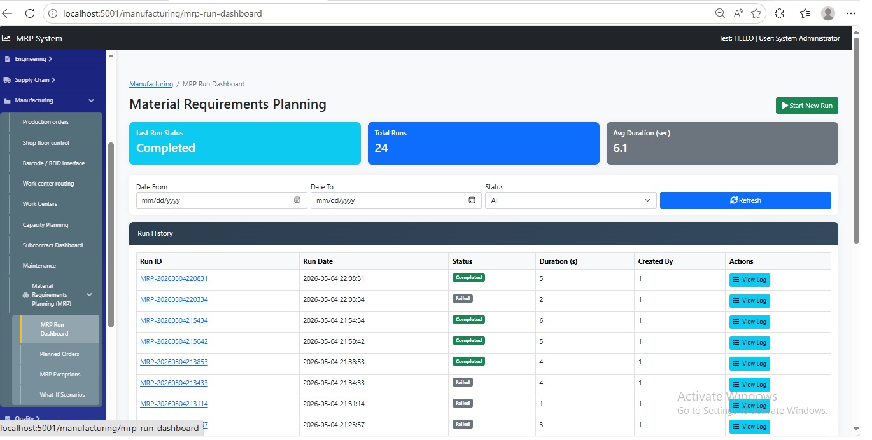Screen dimensions: 872x440
Task: Open Subcontract Dashboard menu item
Action: [53, 245]
